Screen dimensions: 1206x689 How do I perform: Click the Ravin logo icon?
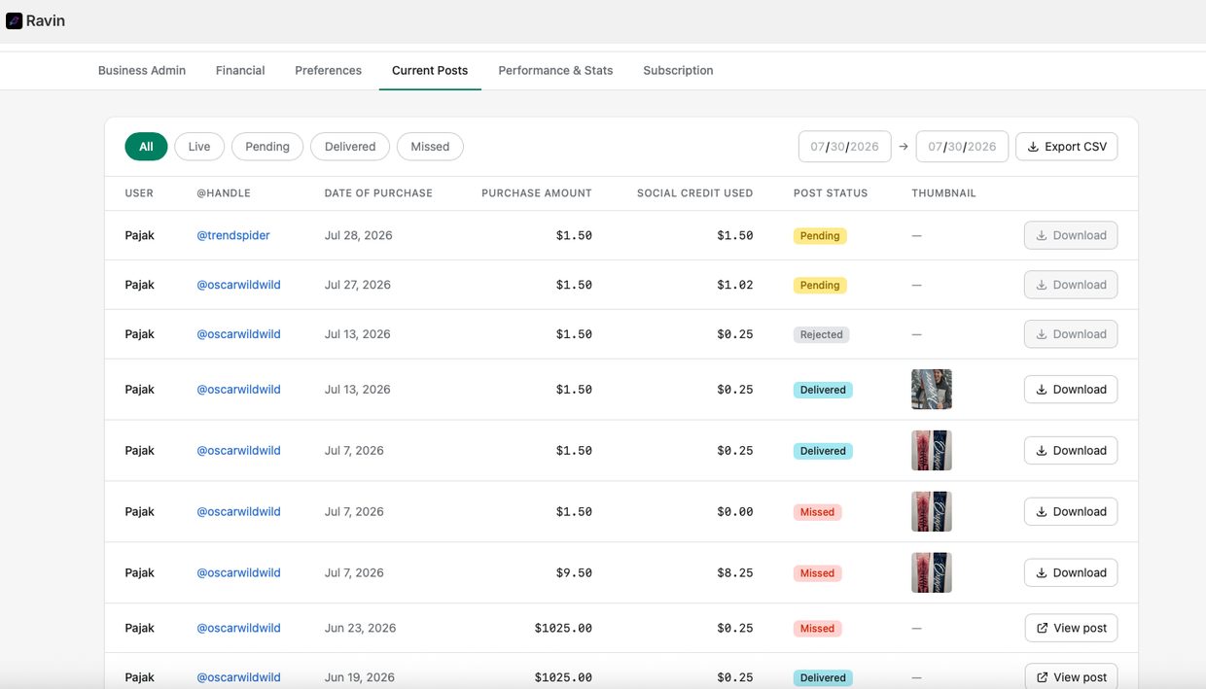14,20
